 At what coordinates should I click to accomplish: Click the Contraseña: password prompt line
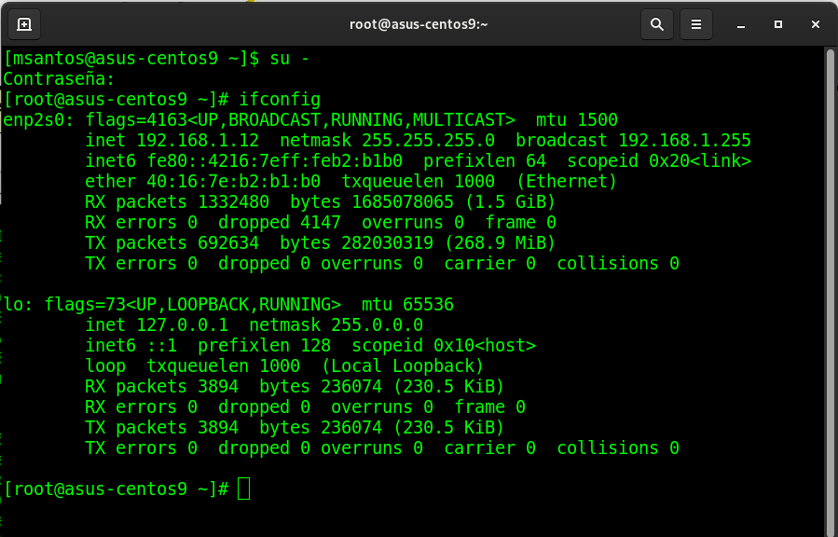click(x=60, y=79)
